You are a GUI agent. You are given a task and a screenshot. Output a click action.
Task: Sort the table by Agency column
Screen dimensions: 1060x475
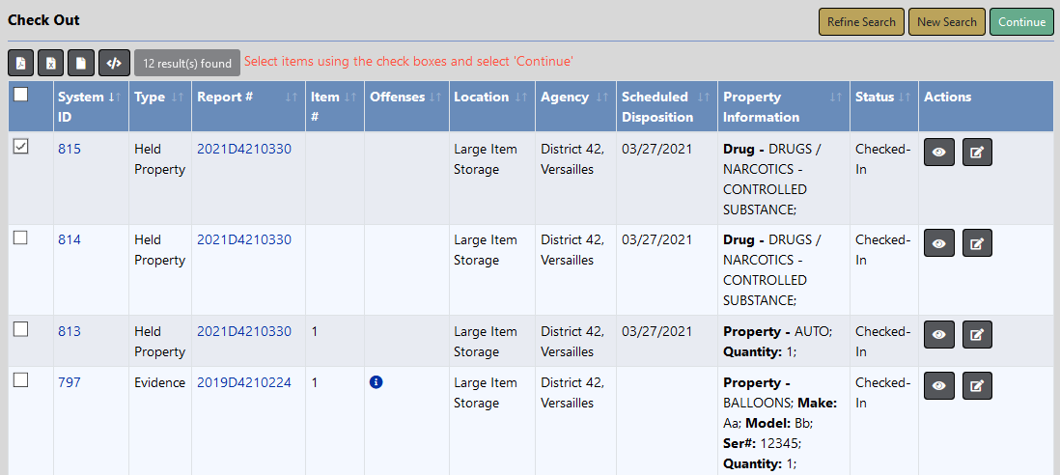coord(601,98)
